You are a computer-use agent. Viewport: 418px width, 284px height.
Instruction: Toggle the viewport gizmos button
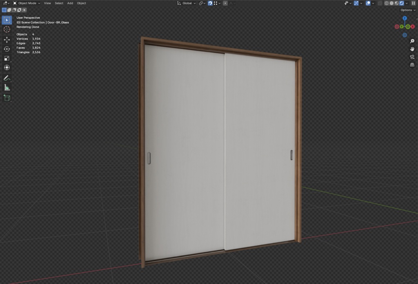(356, 3)
